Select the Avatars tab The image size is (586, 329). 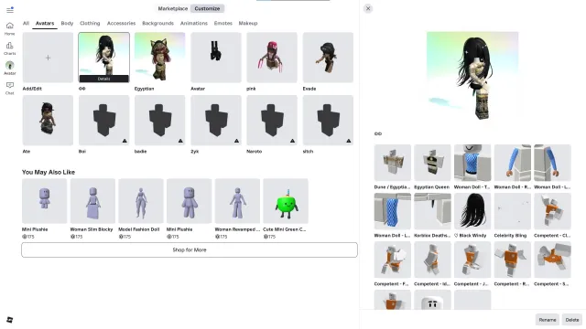click(x=45, y=23)
